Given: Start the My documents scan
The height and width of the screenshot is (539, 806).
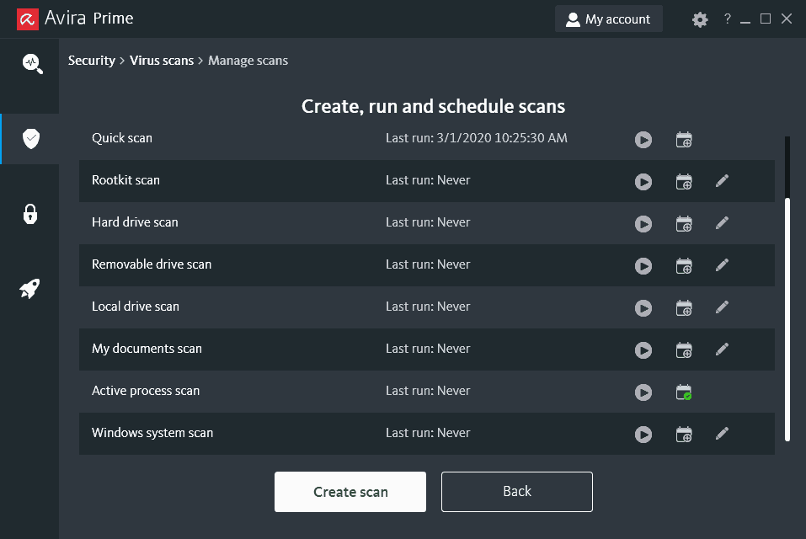Looking at the screenshot, I should tap(643, 350).
